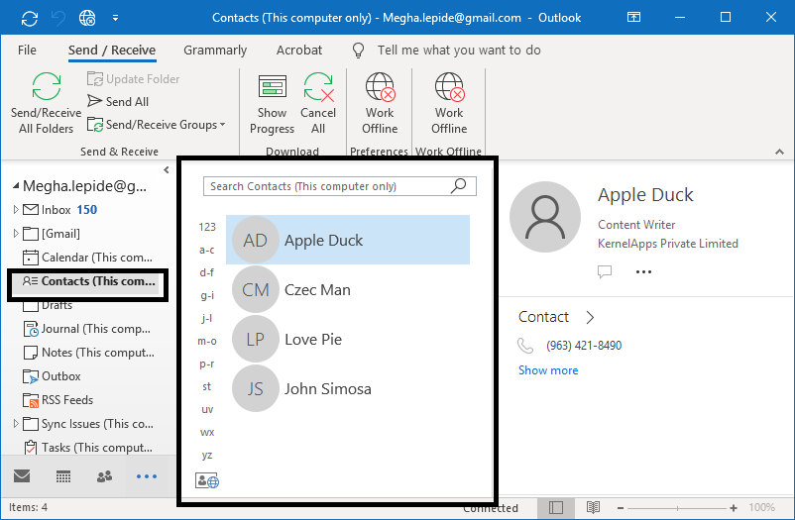
Task: Click the Tell me what you want to do box
Action: click(459, 51)
